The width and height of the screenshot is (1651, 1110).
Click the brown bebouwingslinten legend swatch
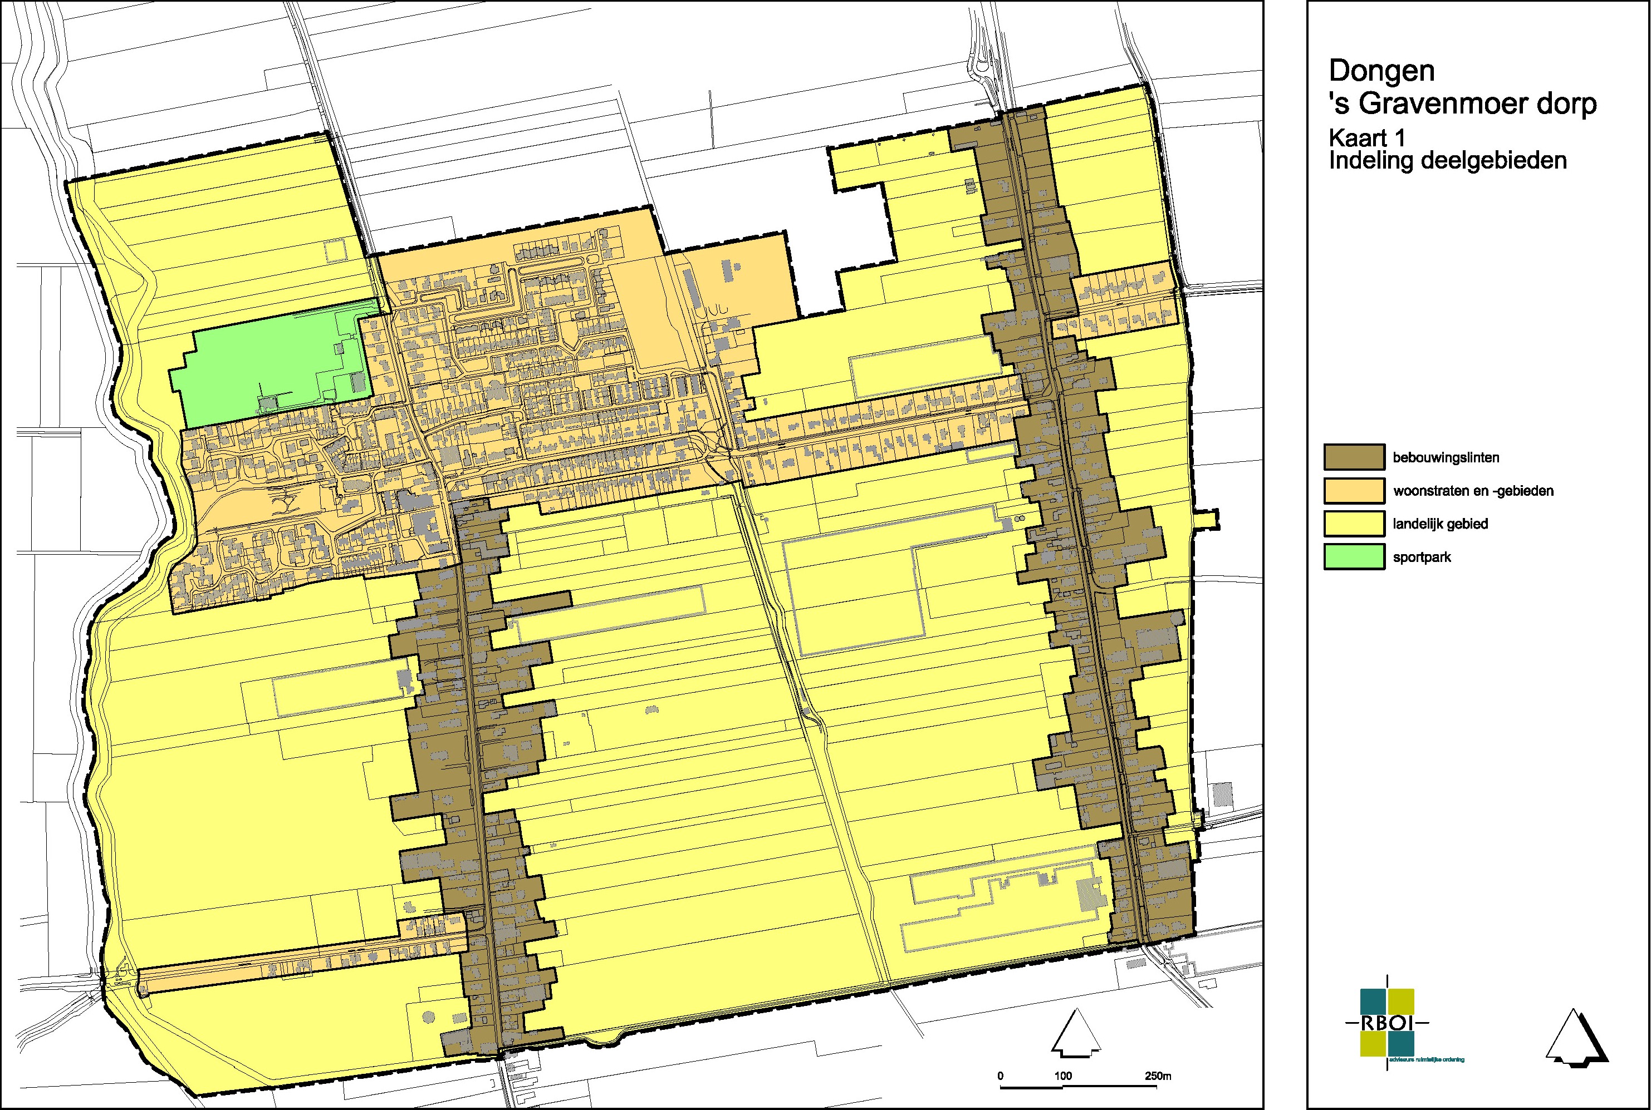click(x=1354, y=457)
